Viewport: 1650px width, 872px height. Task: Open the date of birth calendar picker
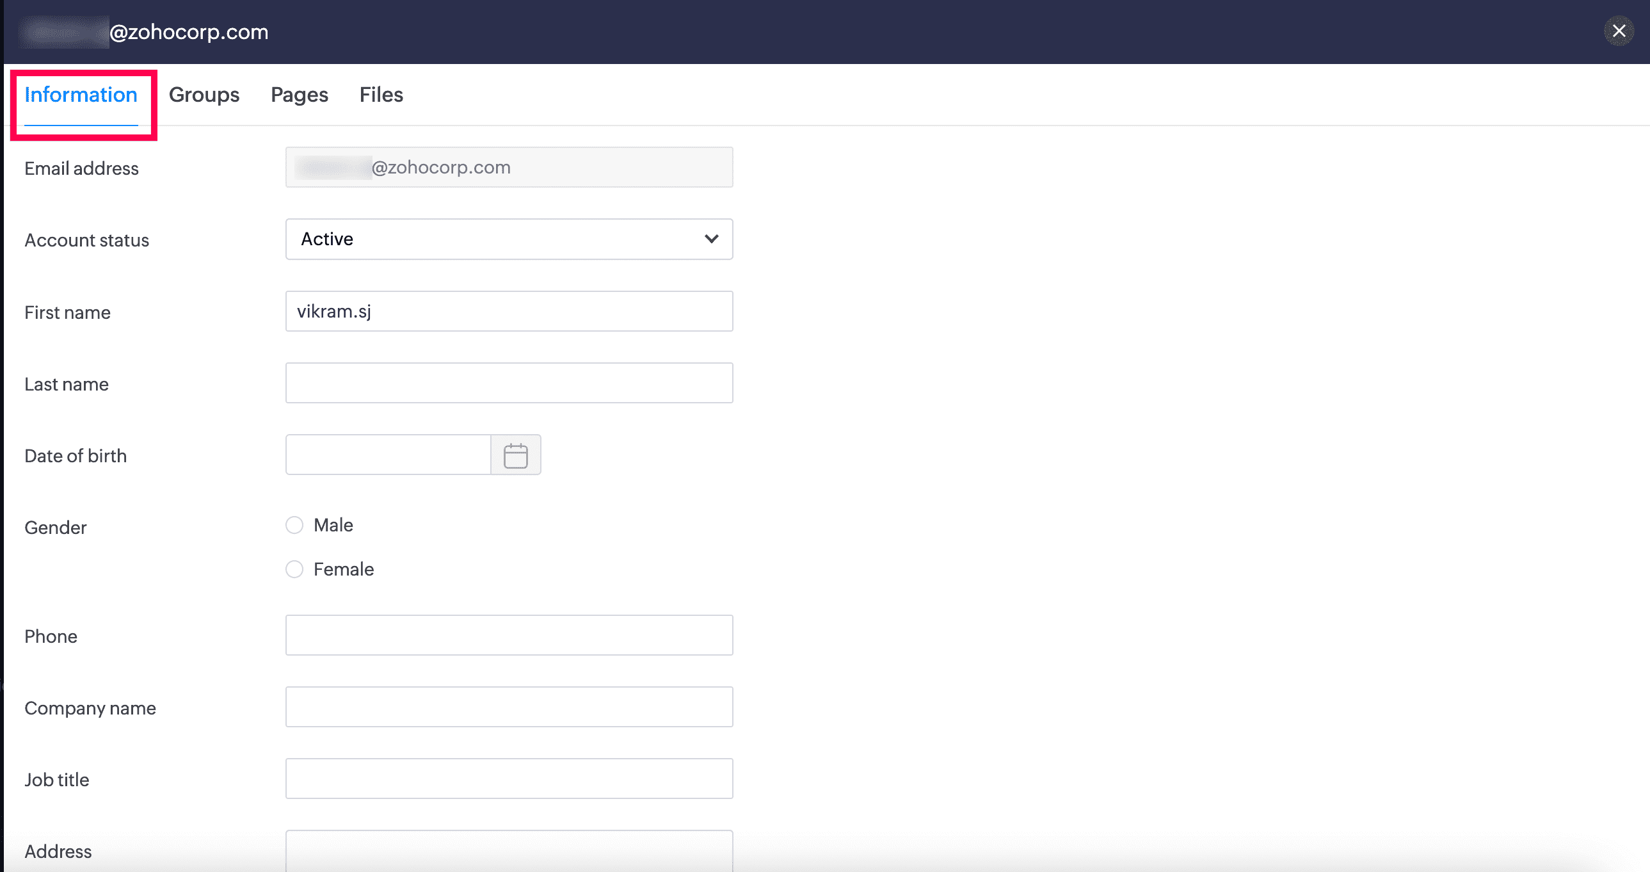coord(515,456)
